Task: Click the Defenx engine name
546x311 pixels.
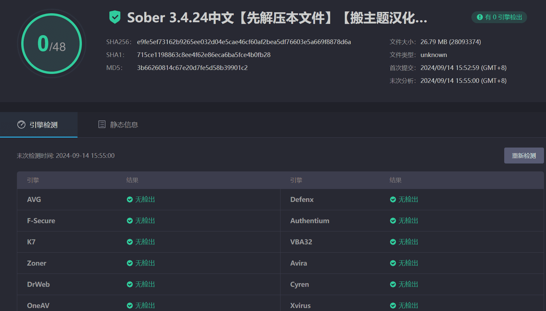Action: 302,200
